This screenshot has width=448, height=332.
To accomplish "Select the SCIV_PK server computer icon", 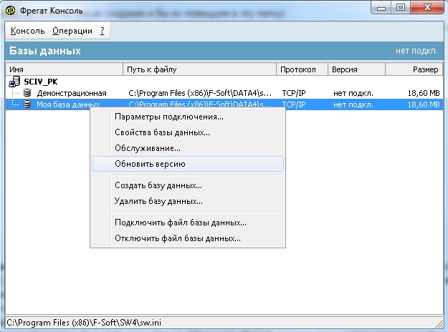I will coord(14,82).
